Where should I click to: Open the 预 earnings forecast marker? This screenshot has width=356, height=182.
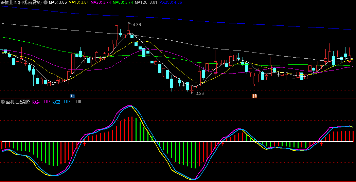click(255, 96)
